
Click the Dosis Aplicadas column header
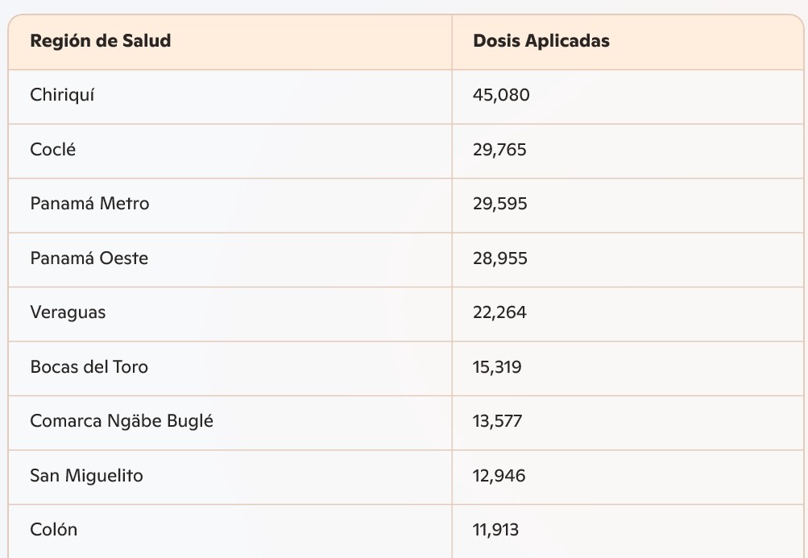541,41
